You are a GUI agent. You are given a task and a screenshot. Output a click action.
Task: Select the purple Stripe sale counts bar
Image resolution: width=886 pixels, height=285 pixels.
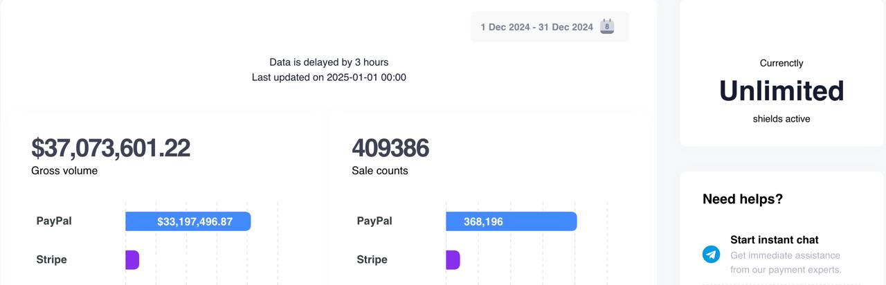pyautogui.click(x=453, y=260)
